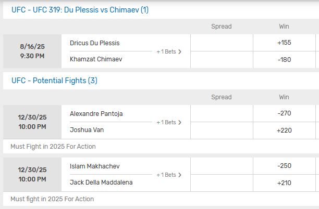Select Joshua Van +220 win odds

point(284,130)
